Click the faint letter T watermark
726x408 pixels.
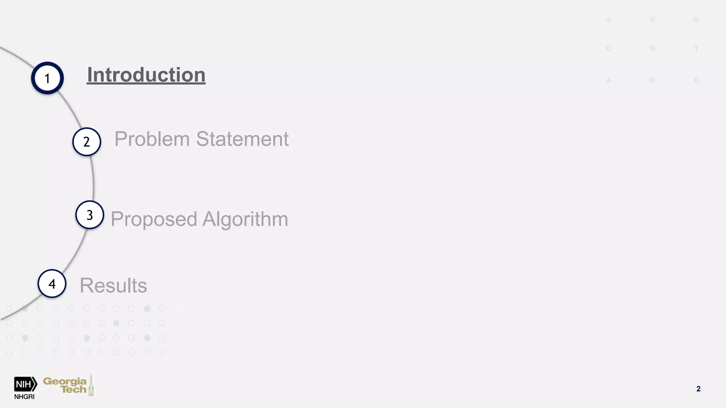coord(696,49)
